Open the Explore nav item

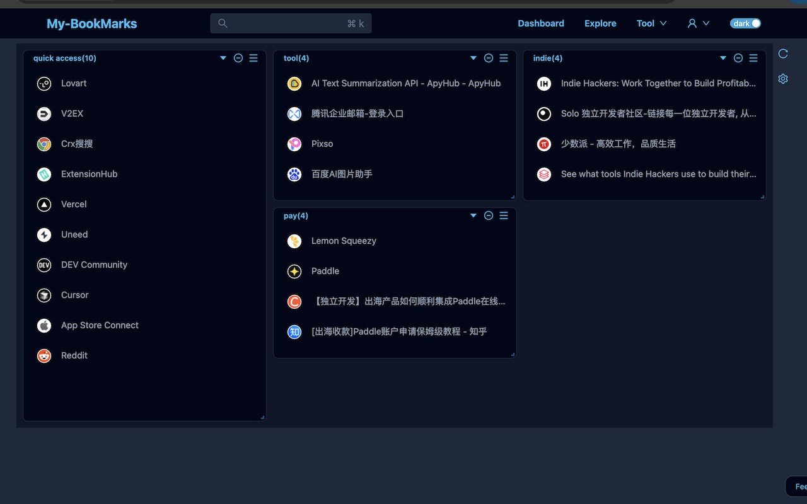point(600,23)
